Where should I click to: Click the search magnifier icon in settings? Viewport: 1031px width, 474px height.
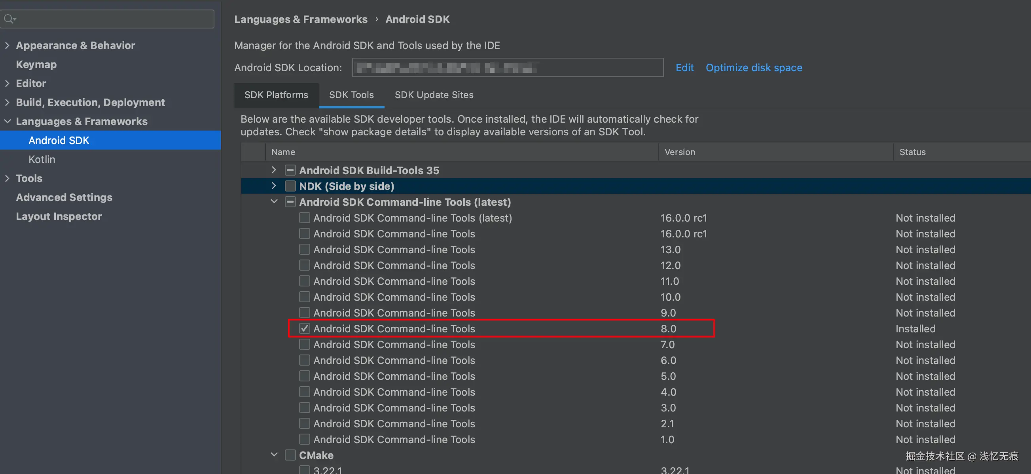pyautogui.click(x=9, y=19)
